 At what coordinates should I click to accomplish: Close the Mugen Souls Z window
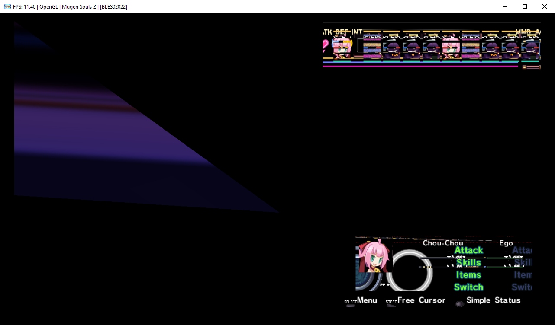click(545, 6)
